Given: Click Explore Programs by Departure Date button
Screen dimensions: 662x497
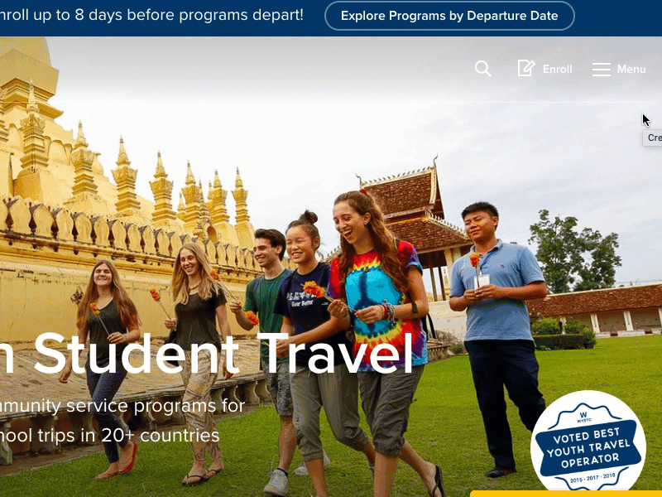Looking at the screenshot, I should tap(449, 16).
